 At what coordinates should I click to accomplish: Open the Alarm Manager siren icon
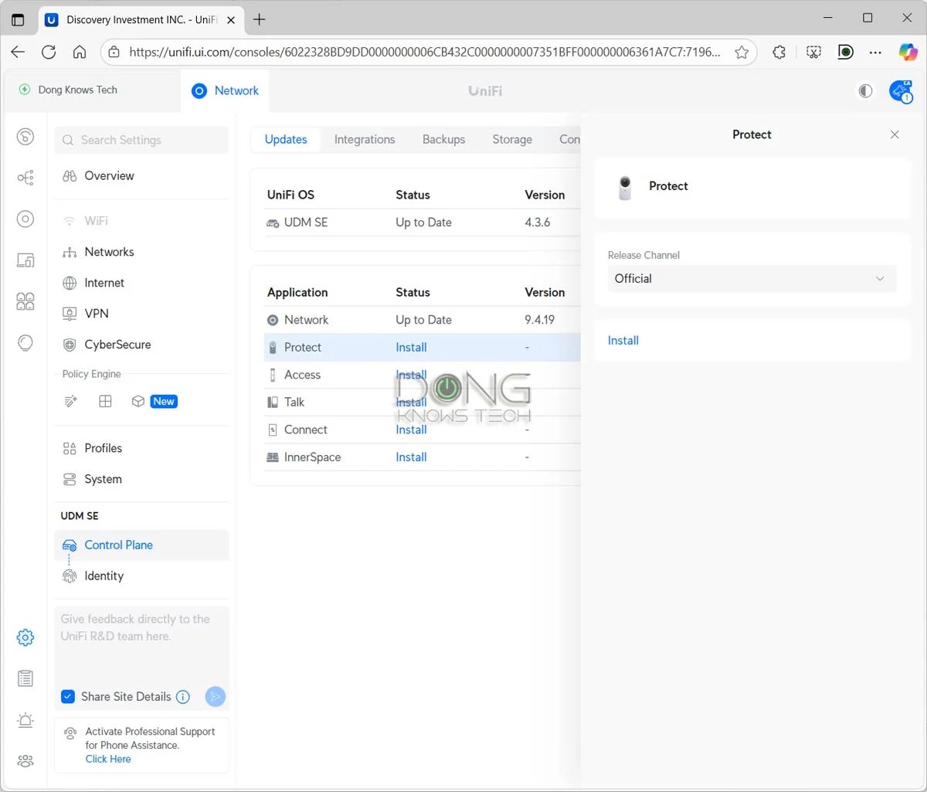pyautogui.click(x=25, y=720)
